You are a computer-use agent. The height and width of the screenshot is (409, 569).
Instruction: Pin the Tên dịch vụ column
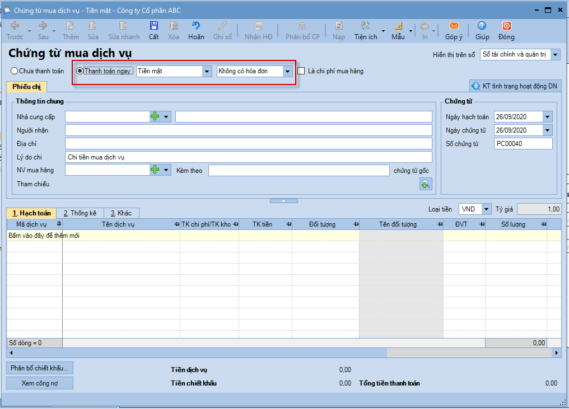tap(177, 224)
